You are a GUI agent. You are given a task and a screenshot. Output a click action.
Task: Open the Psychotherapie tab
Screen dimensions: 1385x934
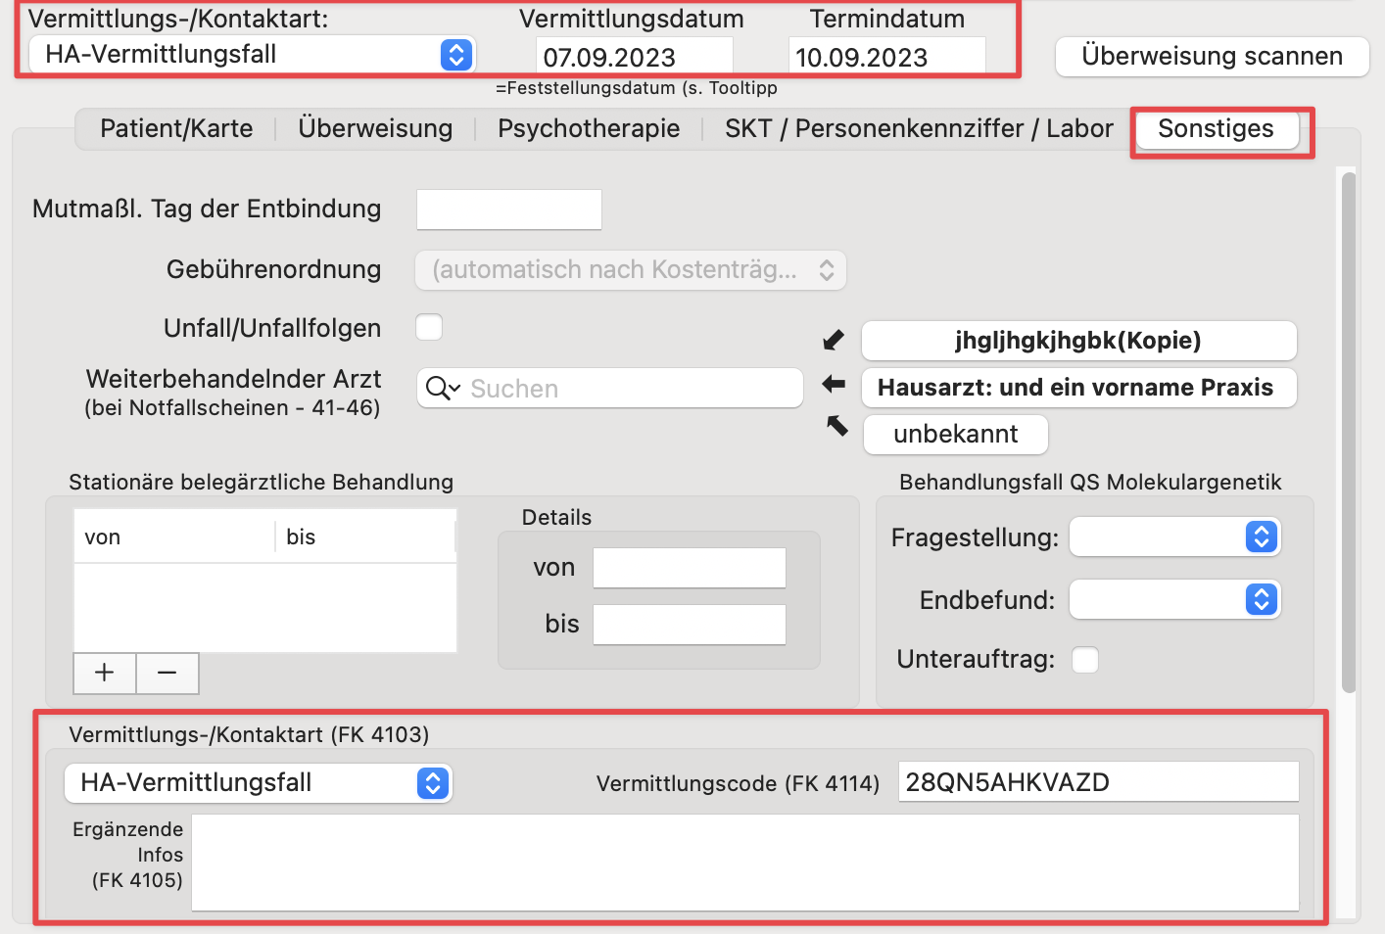point(589,129)
